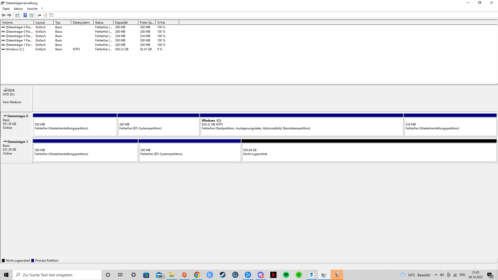Viewport: 498px width, 280px height.
Task: Click the disk connection icon with magnifier
Action: pyautogui.click(x=39, y=15)
